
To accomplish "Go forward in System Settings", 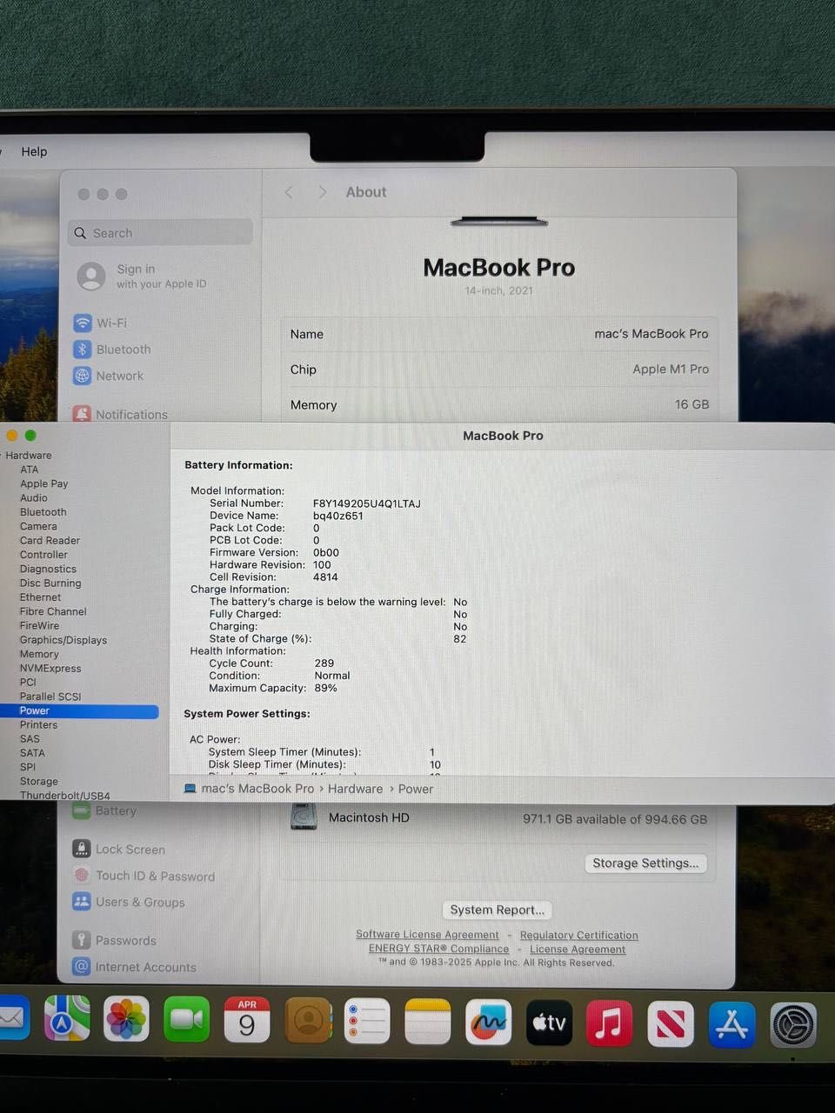I will (x=322, y=192).
